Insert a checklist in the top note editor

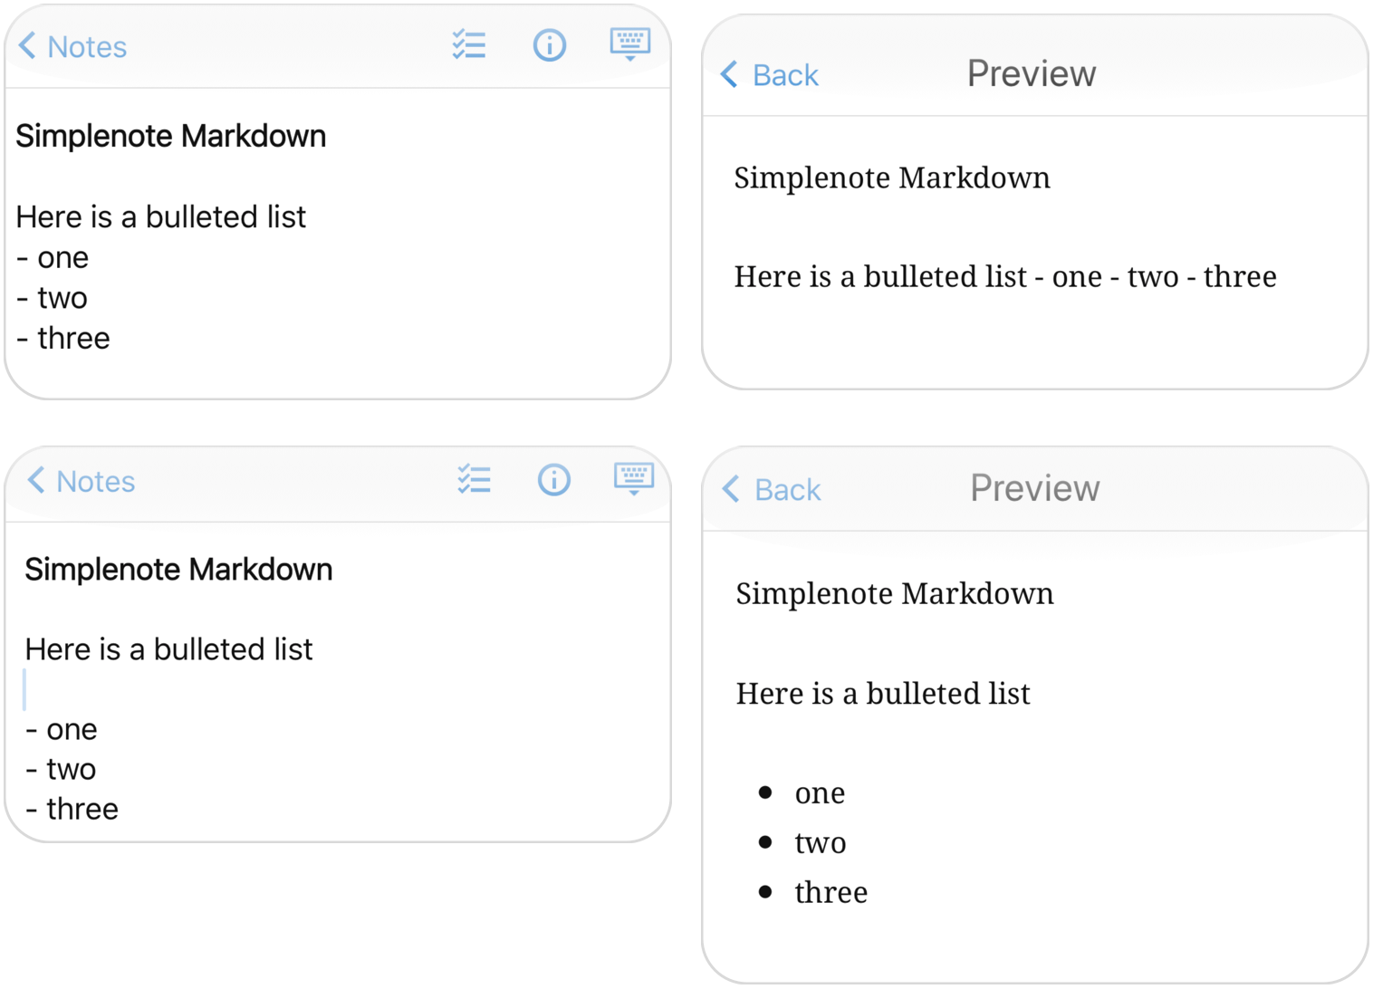(x=469, y=44)
